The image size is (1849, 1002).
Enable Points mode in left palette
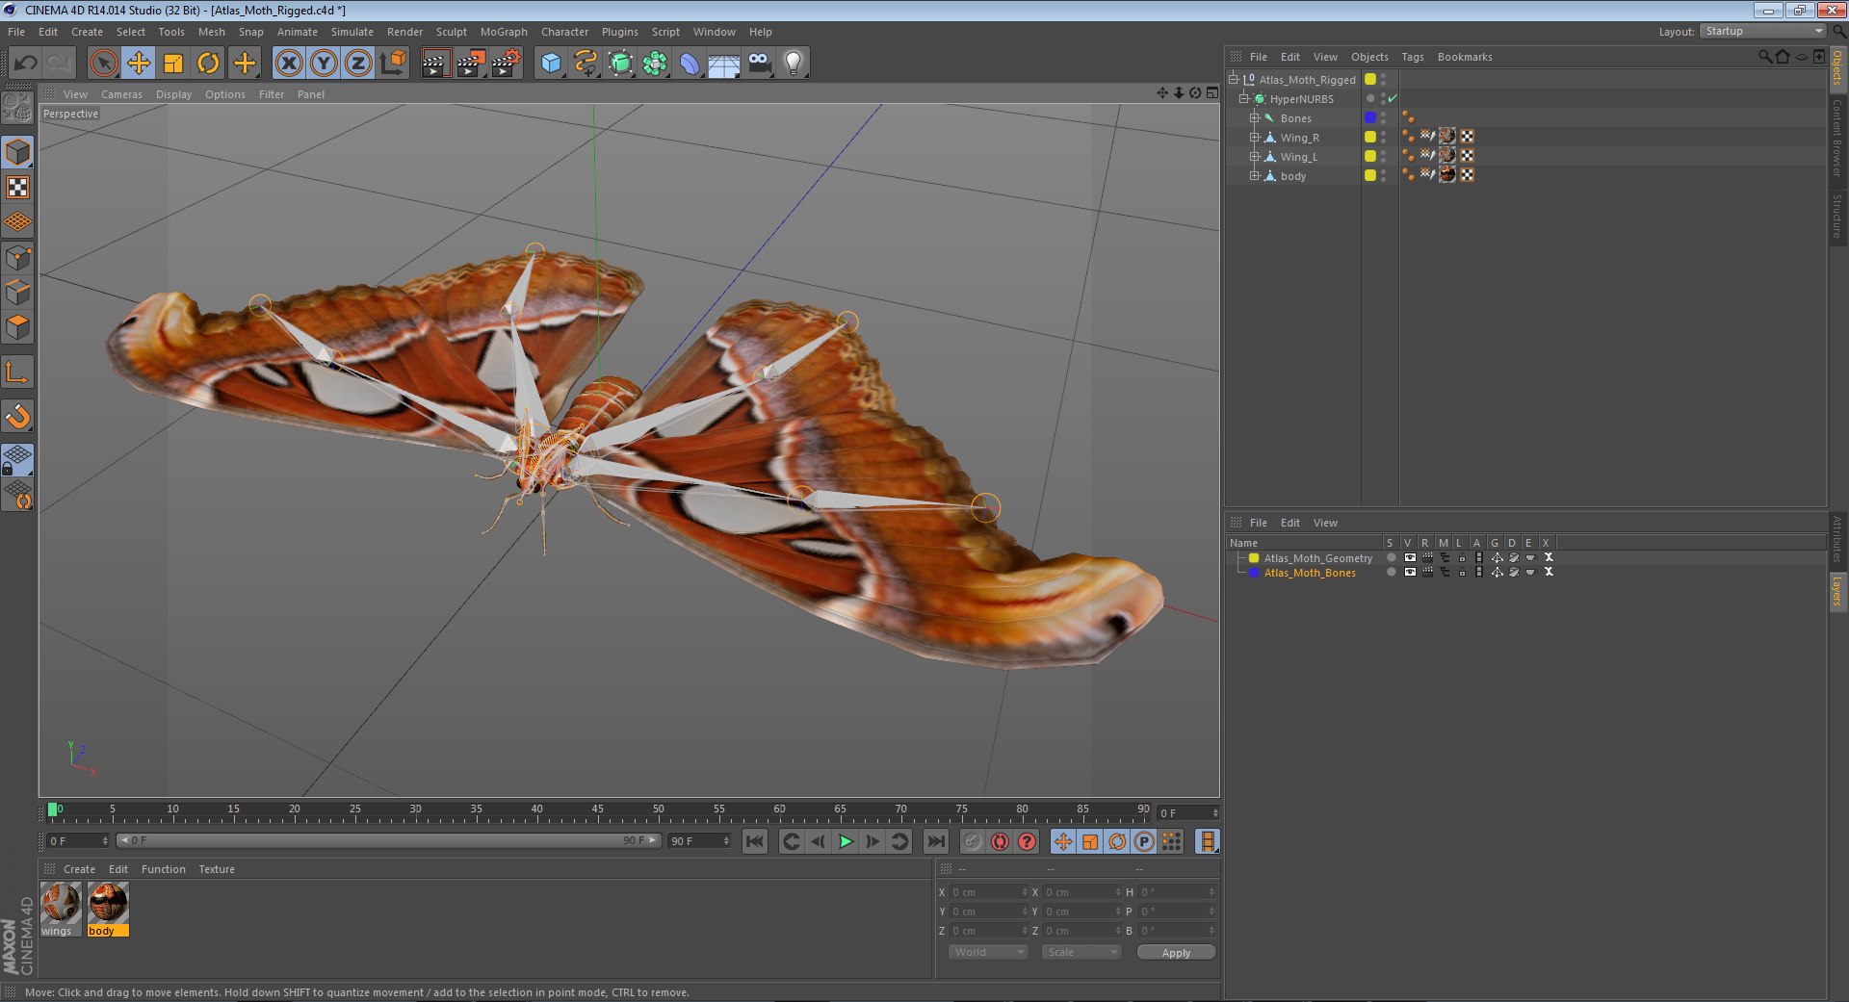(x=17, y=257)
